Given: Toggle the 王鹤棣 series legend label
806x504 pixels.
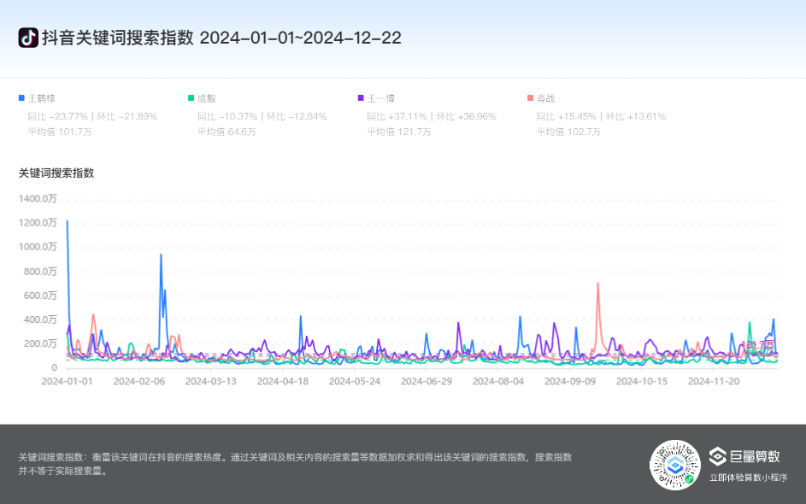Looking at the screenshot, I should (42, 98).
